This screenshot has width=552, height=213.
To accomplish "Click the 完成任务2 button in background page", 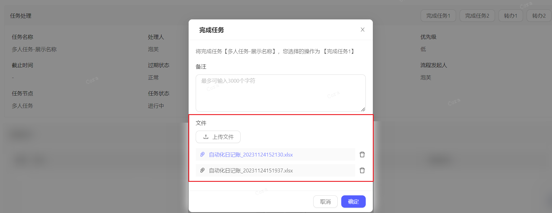I will point(477,16).
